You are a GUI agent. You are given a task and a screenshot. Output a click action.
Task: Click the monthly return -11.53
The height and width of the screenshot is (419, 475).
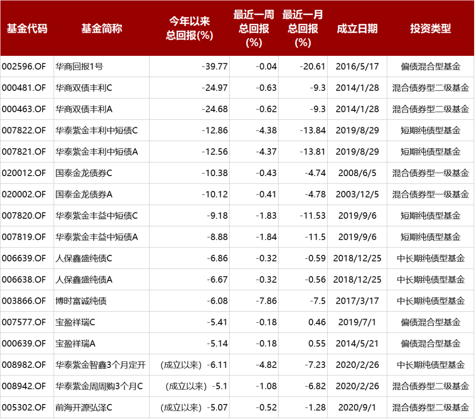(x=313, y=216)
